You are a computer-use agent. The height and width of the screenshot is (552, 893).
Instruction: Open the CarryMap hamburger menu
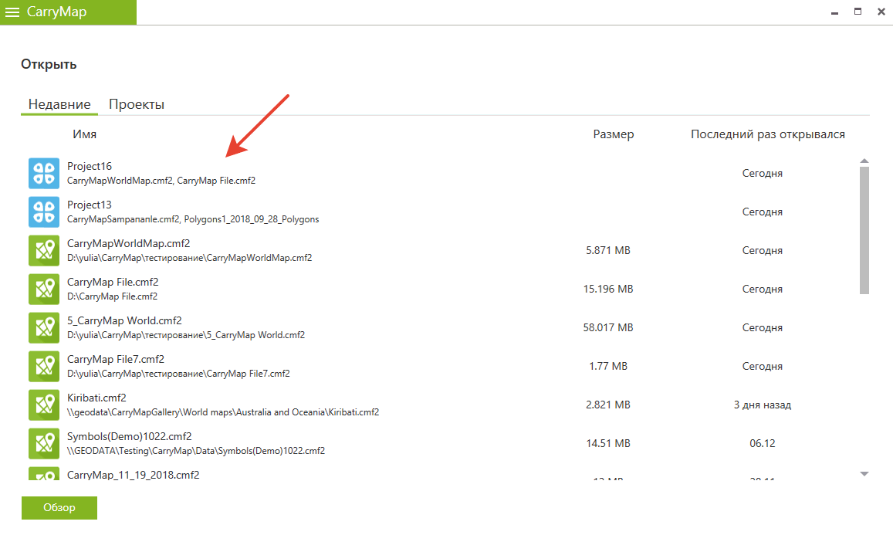click(x=12, y=12)
